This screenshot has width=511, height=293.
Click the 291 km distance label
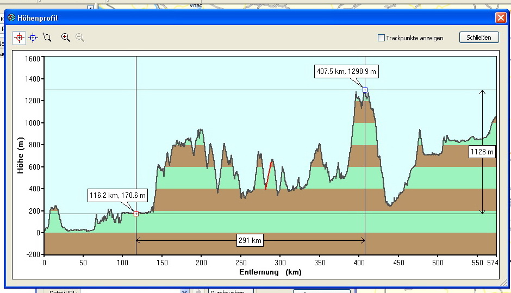point(250,240)
